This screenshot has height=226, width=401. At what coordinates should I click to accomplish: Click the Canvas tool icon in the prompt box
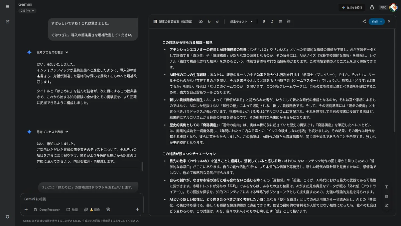108,210
